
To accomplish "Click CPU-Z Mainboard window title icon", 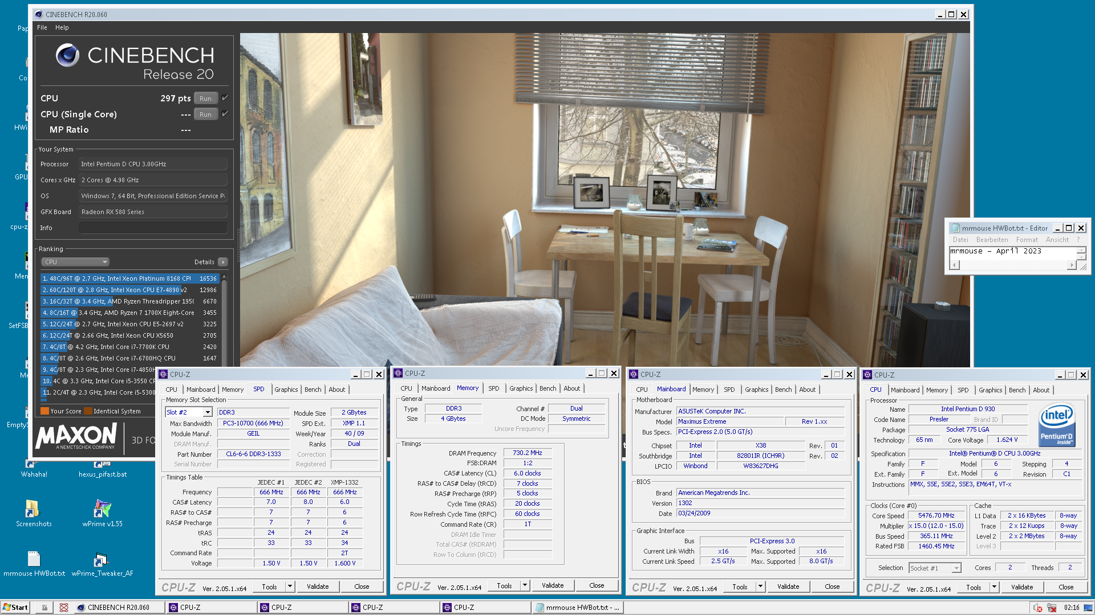I will (x=634, y=374).
